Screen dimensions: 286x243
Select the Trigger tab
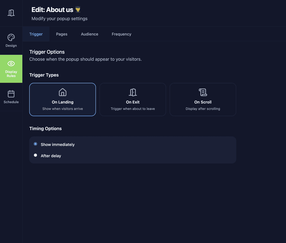36,34
